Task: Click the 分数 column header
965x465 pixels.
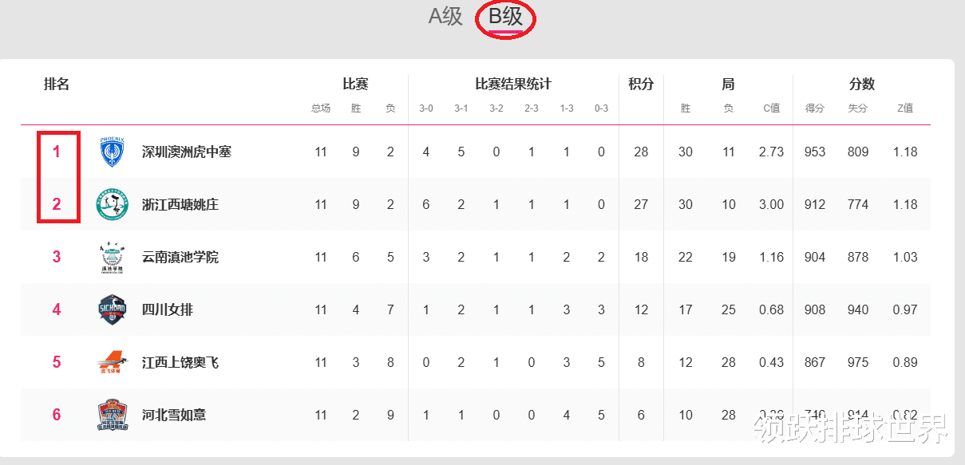Action: 861,84
